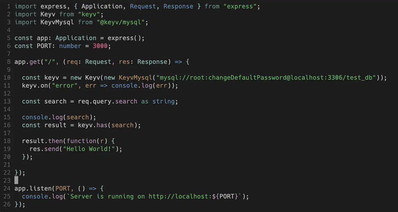The width and height of the screenshot is (398, 212).
Task: Click result.then on line 18
Action: [x=42, y=141]
